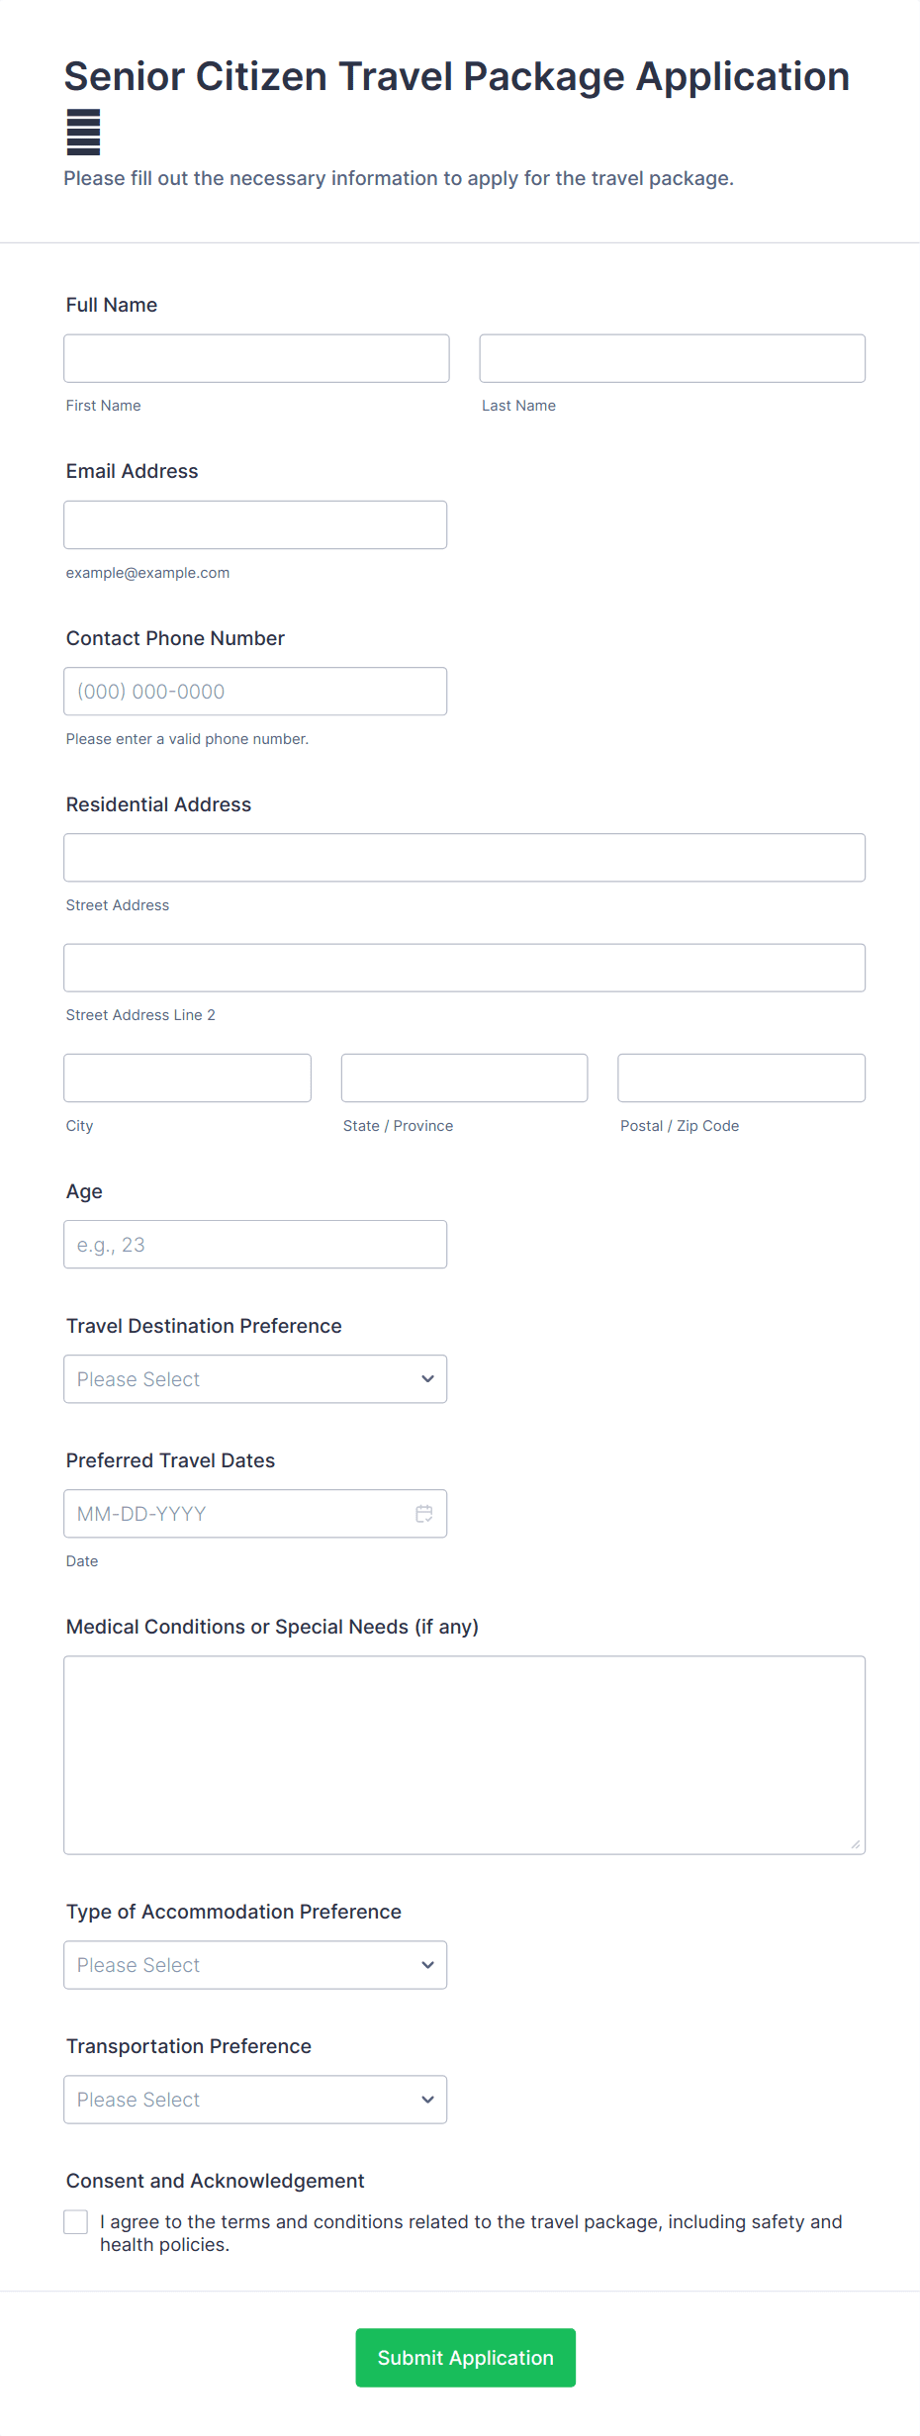Focus the Postal / Zip Code field
The width and height of the screenshot is (920, 2436).
741,1077
